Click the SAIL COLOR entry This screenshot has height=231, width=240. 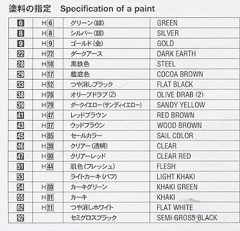[175, 136]
